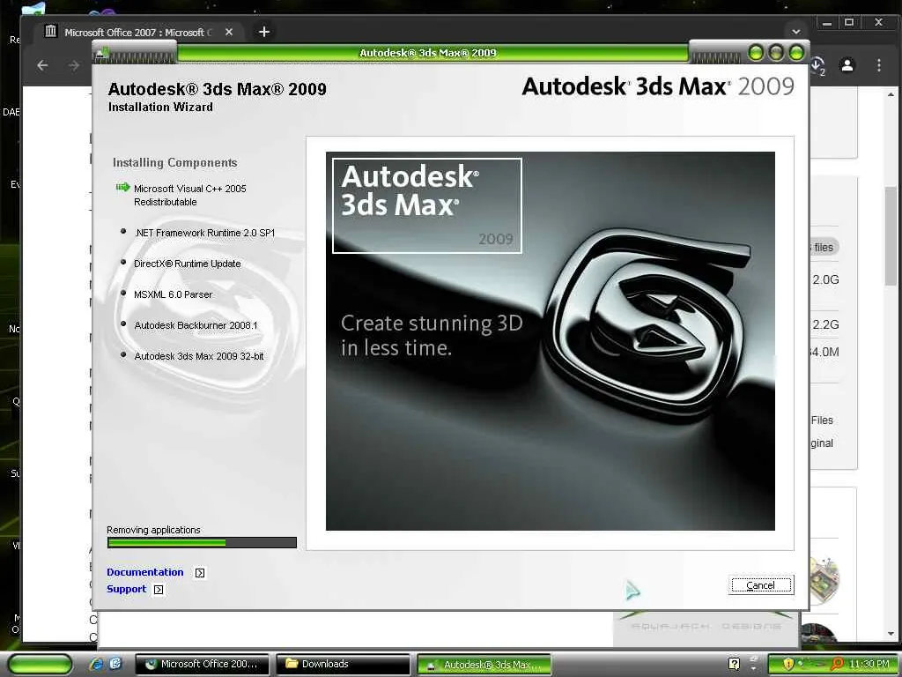
Task: Open the Support link
Action: coord(127,589)
